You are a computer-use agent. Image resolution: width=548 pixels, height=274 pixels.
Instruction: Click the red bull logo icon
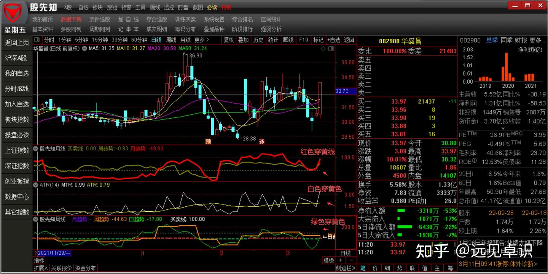[13, 12]
